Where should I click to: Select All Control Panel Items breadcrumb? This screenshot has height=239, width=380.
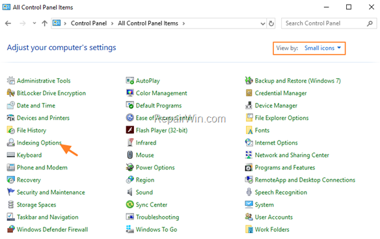(x=148, y=23)
